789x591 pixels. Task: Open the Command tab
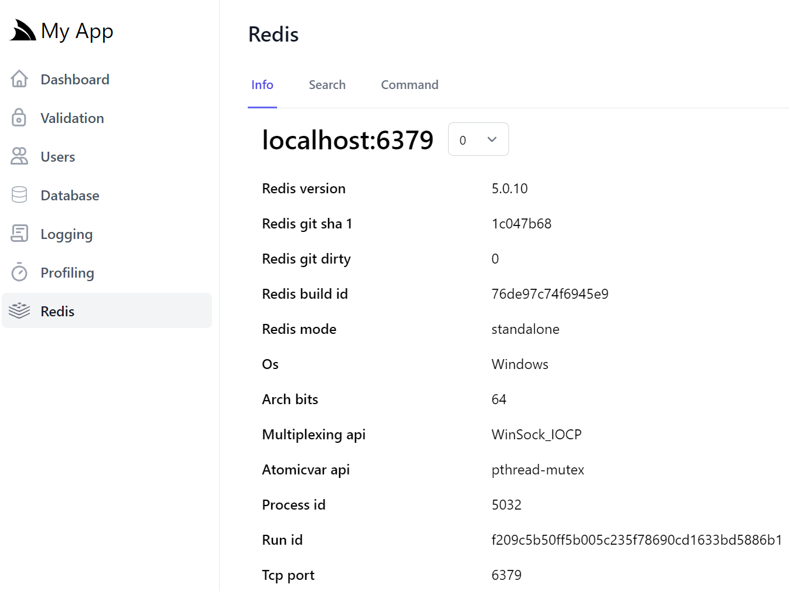[x=409, y=85]
